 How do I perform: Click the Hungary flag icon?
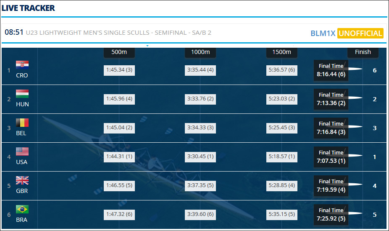[22, 94]
